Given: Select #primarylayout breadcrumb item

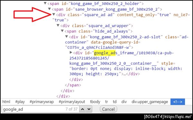Looking at the screenshot, I should point(72,102).
